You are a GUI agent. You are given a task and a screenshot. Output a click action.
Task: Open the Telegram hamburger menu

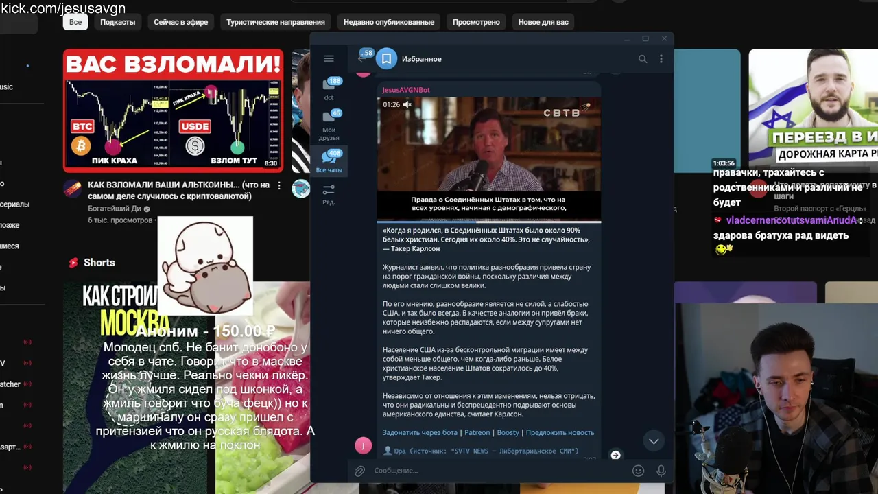pos(329,59)
